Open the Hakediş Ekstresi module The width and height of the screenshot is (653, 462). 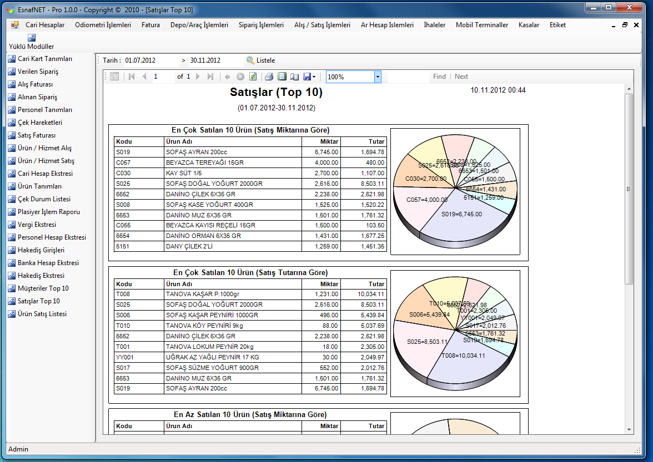(x=36, y=276)
